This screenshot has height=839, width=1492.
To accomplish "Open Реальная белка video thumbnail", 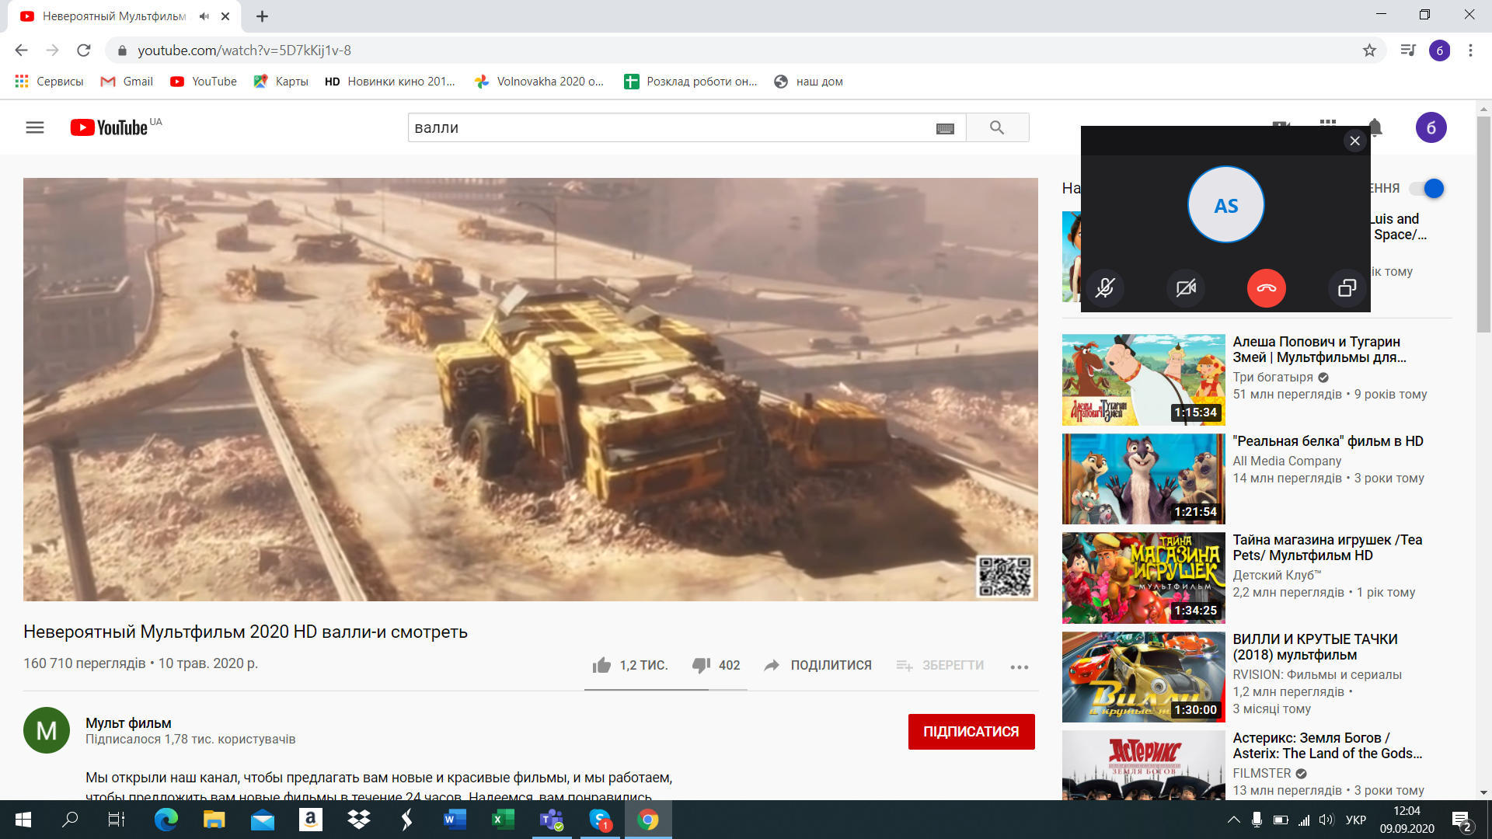I will (x=1144, y=479).
